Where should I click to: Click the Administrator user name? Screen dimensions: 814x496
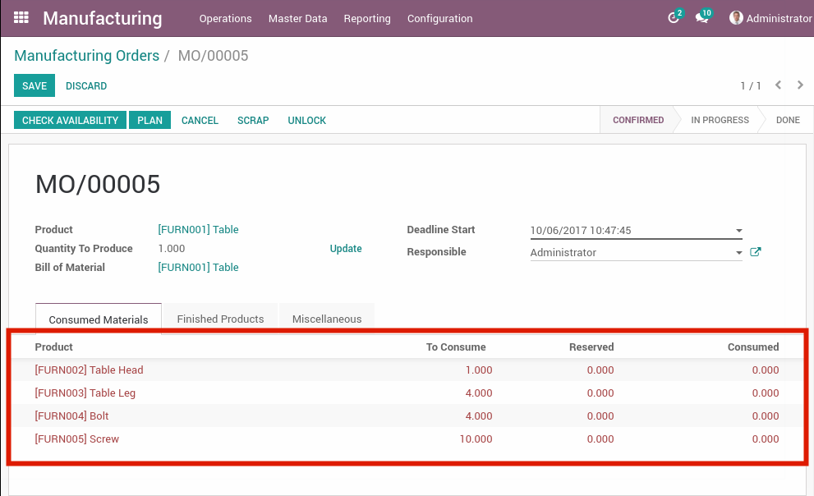point(779,19)
